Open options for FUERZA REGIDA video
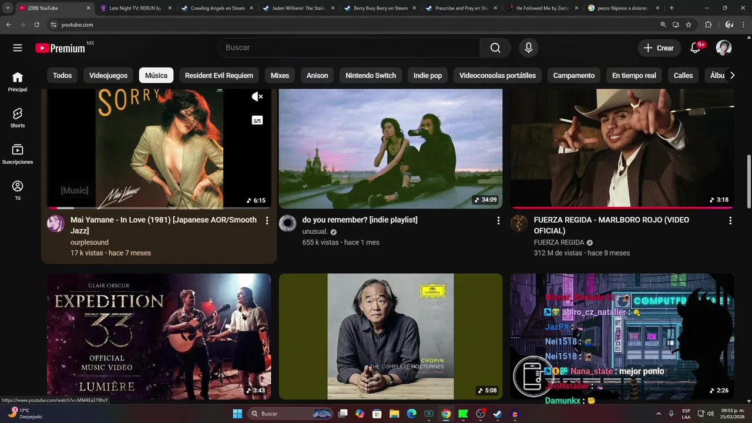The image size is (752, 423). [x=730, y=220]
